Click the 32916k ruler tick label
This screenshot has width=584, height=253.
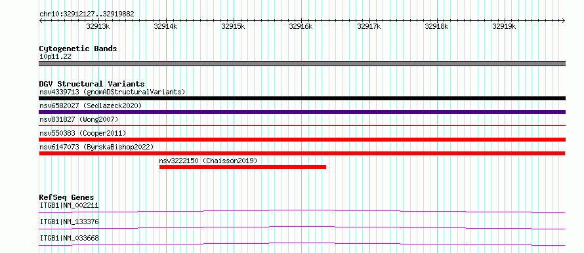click(x=301, y=26)
